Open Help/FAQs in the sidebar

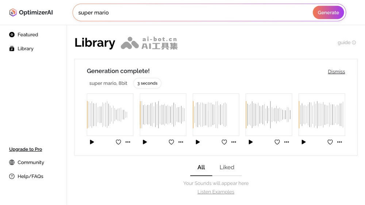pyautogui.click(x=30, y=176)
